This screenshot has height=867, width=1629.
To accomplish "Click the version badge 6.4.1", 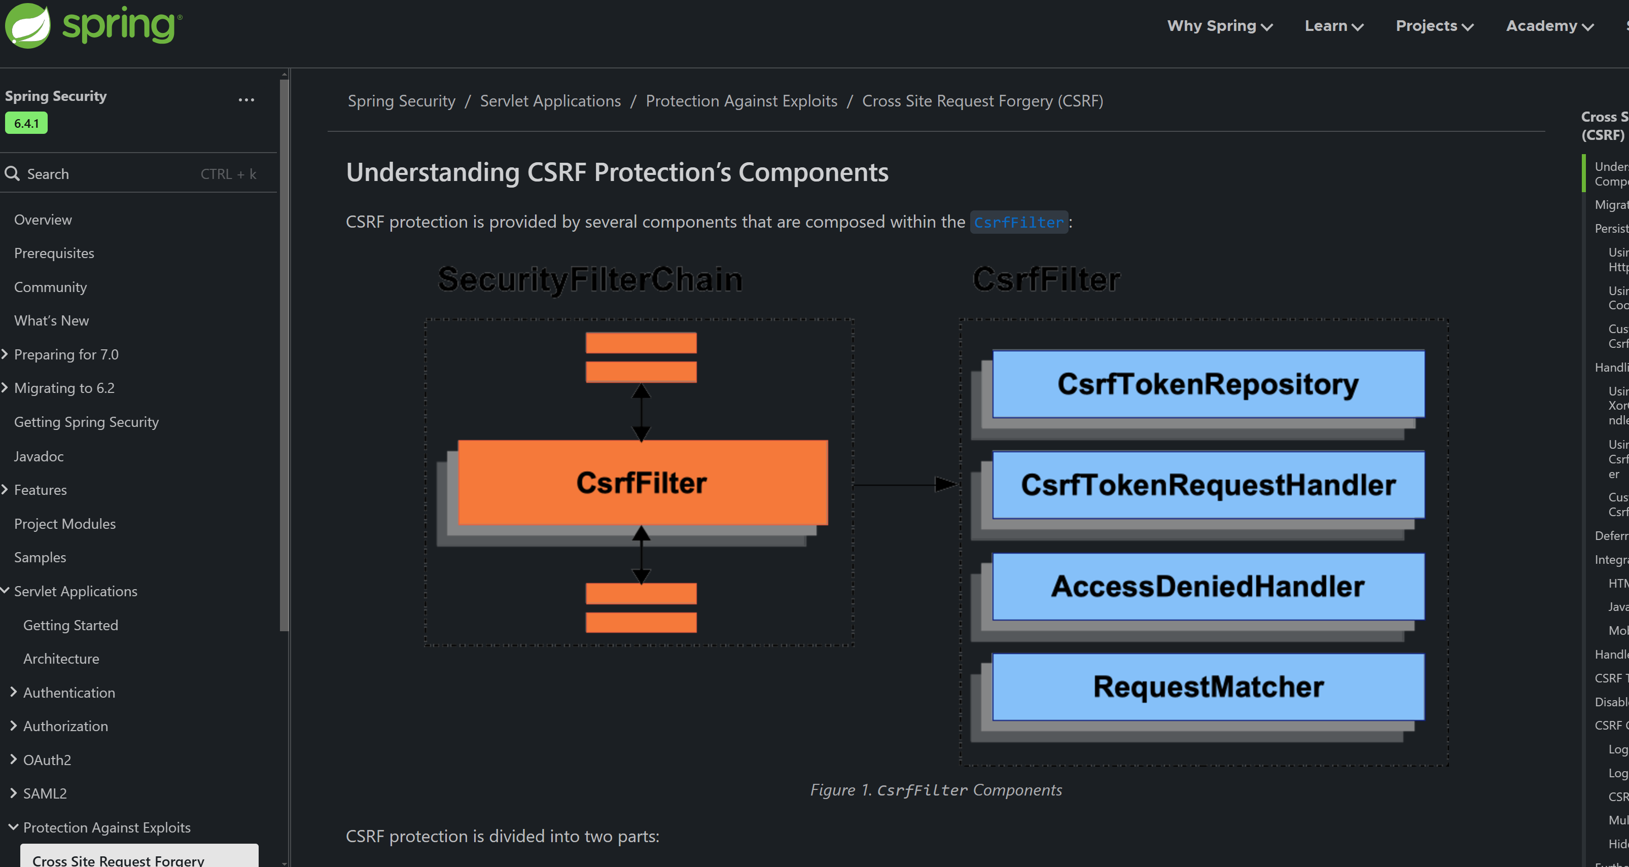I will (26, 123).
